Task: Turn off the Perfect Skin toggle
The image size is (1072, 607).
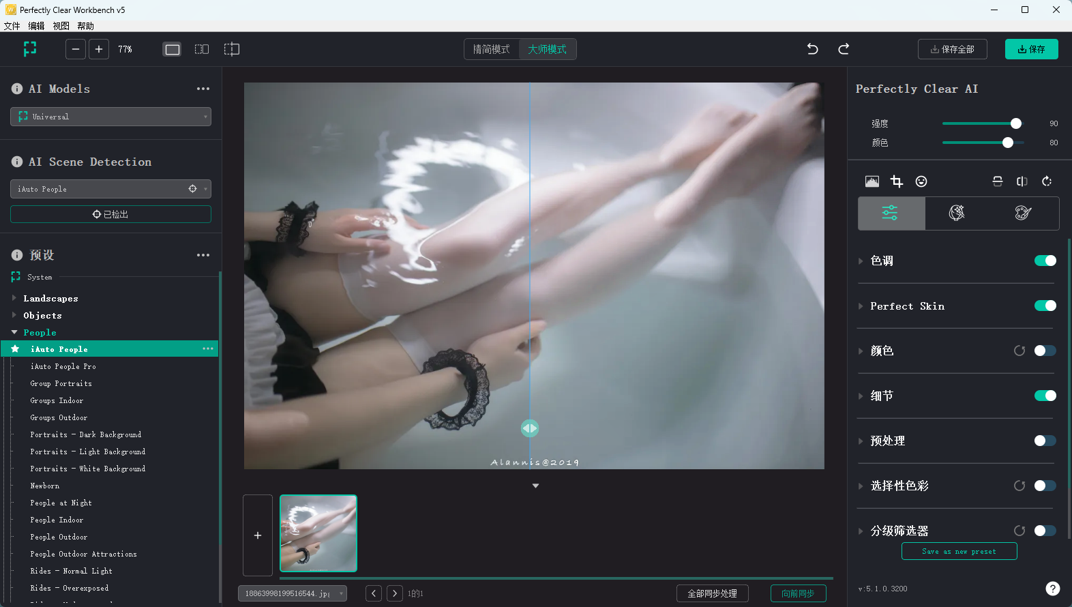Action: 1045,306
